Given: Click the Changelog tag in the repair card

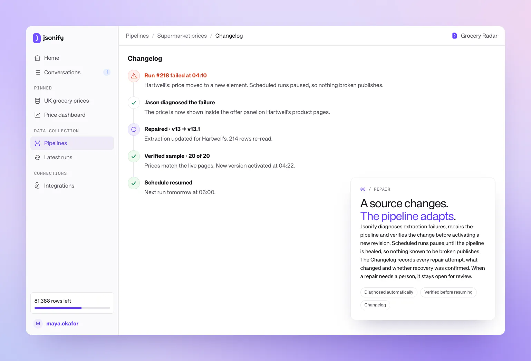Looking at the screenshot, I should click(375, 305).
